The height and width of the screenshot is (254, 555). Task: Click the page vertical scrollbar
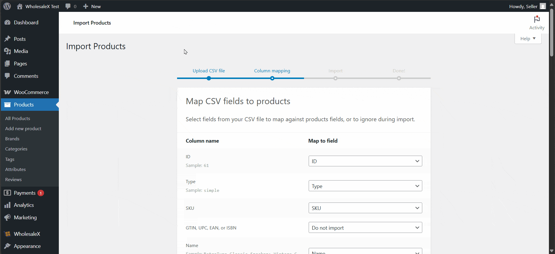point(552,32)
